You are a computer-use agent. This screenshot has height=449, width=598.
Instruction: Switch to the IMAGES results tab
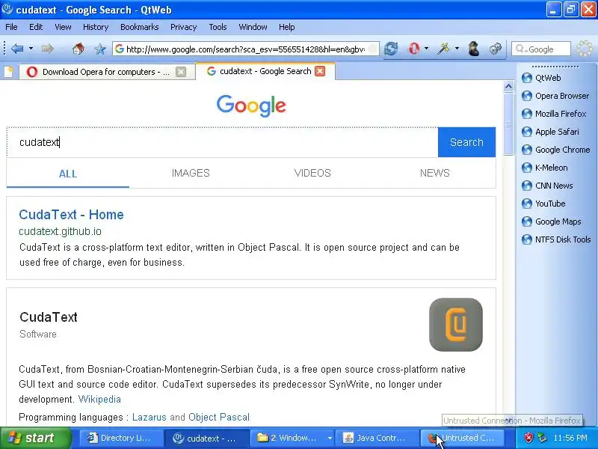[191, 173]
